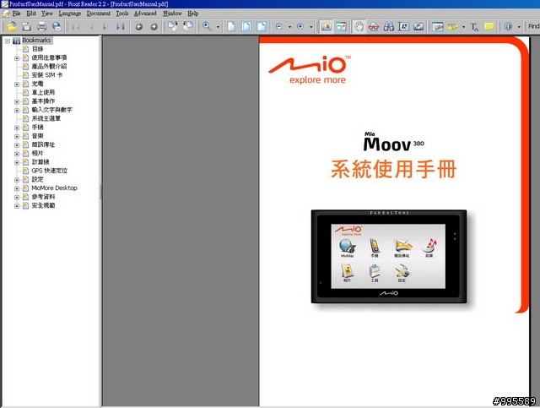Click the Open file folder icon
The width and height of the screenshot is (540, 408).
click(12, 26)
